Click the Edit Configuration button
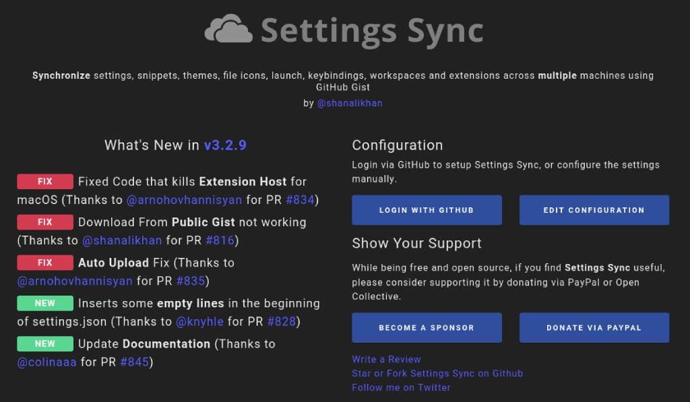Screen dimensions: 690x402 click(594, 210)
